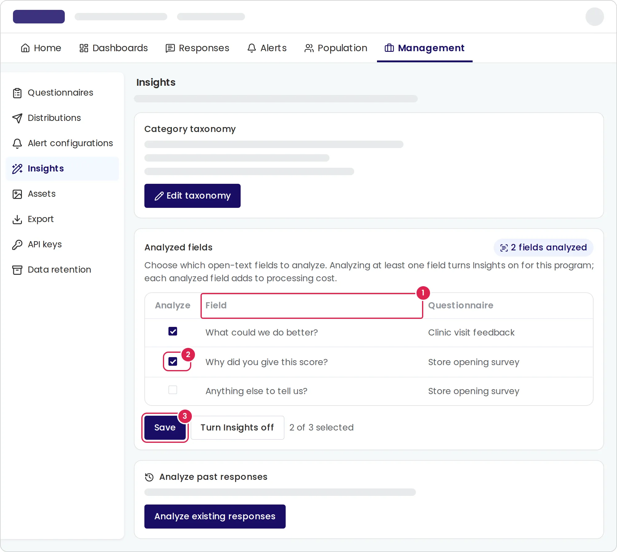Viewport: 617px width, 552px height.
Task: Open Questionnaires clipboard icon in sidebar
Action: pos(17,93)
